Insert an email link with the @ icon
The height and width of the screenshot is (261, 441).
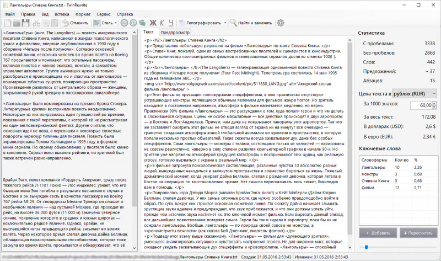click(133, 23)
